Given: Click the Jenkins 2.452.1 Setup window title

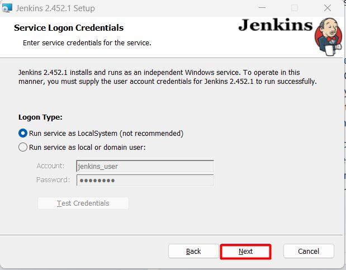Looking at the screenshot, I should (55, 8).
